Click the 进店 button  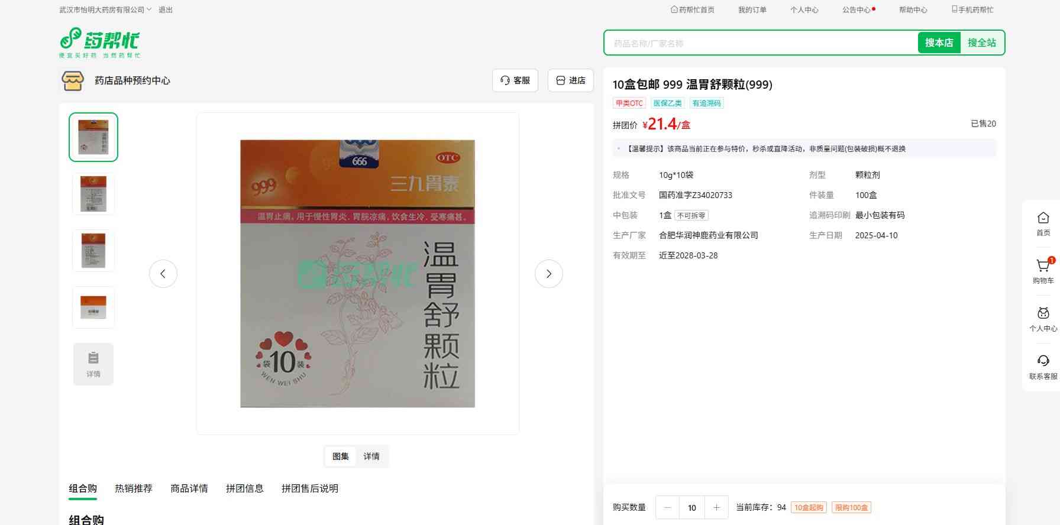pos(571,80)
